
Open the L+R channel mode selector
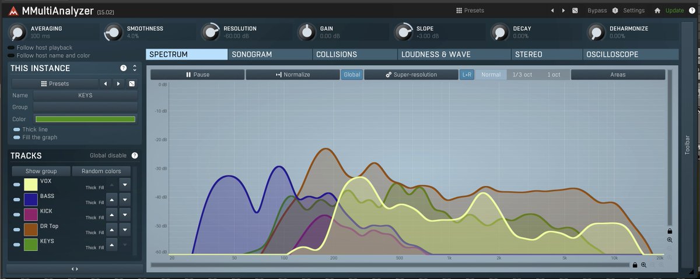pos(467,75)
